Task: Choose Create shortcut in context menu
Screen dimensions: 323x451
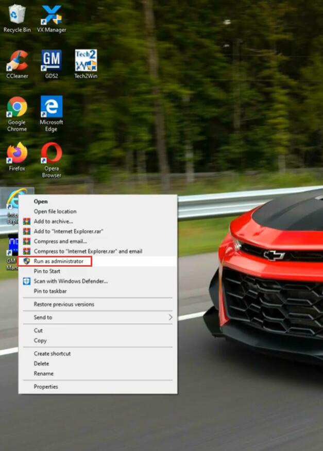Action: 52,354
